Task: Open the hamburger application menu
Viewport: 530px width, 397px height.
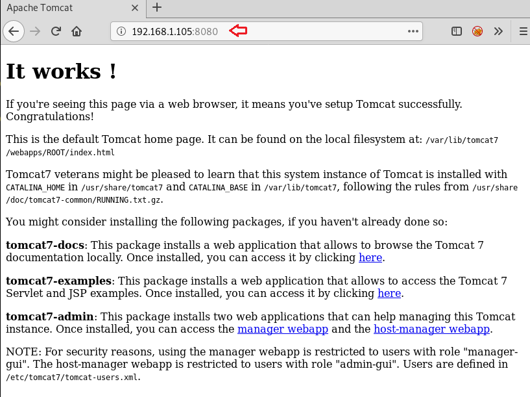Action: click(524, 31)
